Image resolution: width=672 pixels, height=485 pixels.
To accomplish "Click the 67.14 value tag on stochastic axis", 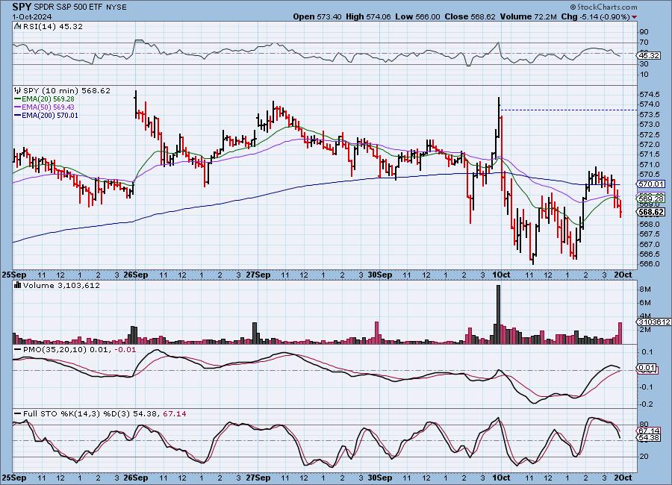I will click(649, 431).
